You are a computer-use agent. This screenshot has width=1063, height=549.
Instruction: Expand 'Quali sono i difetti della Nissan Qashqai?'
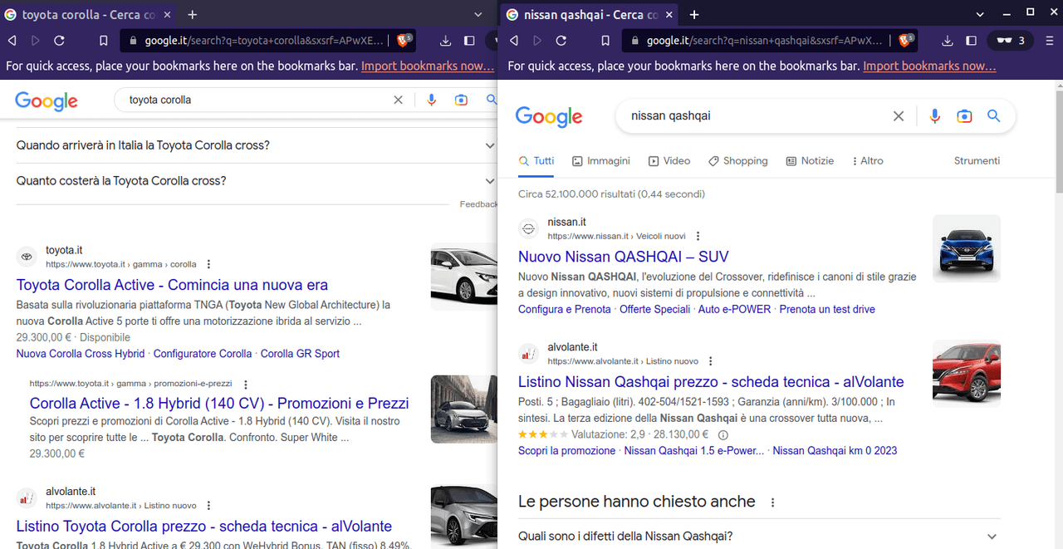point(759,537)
